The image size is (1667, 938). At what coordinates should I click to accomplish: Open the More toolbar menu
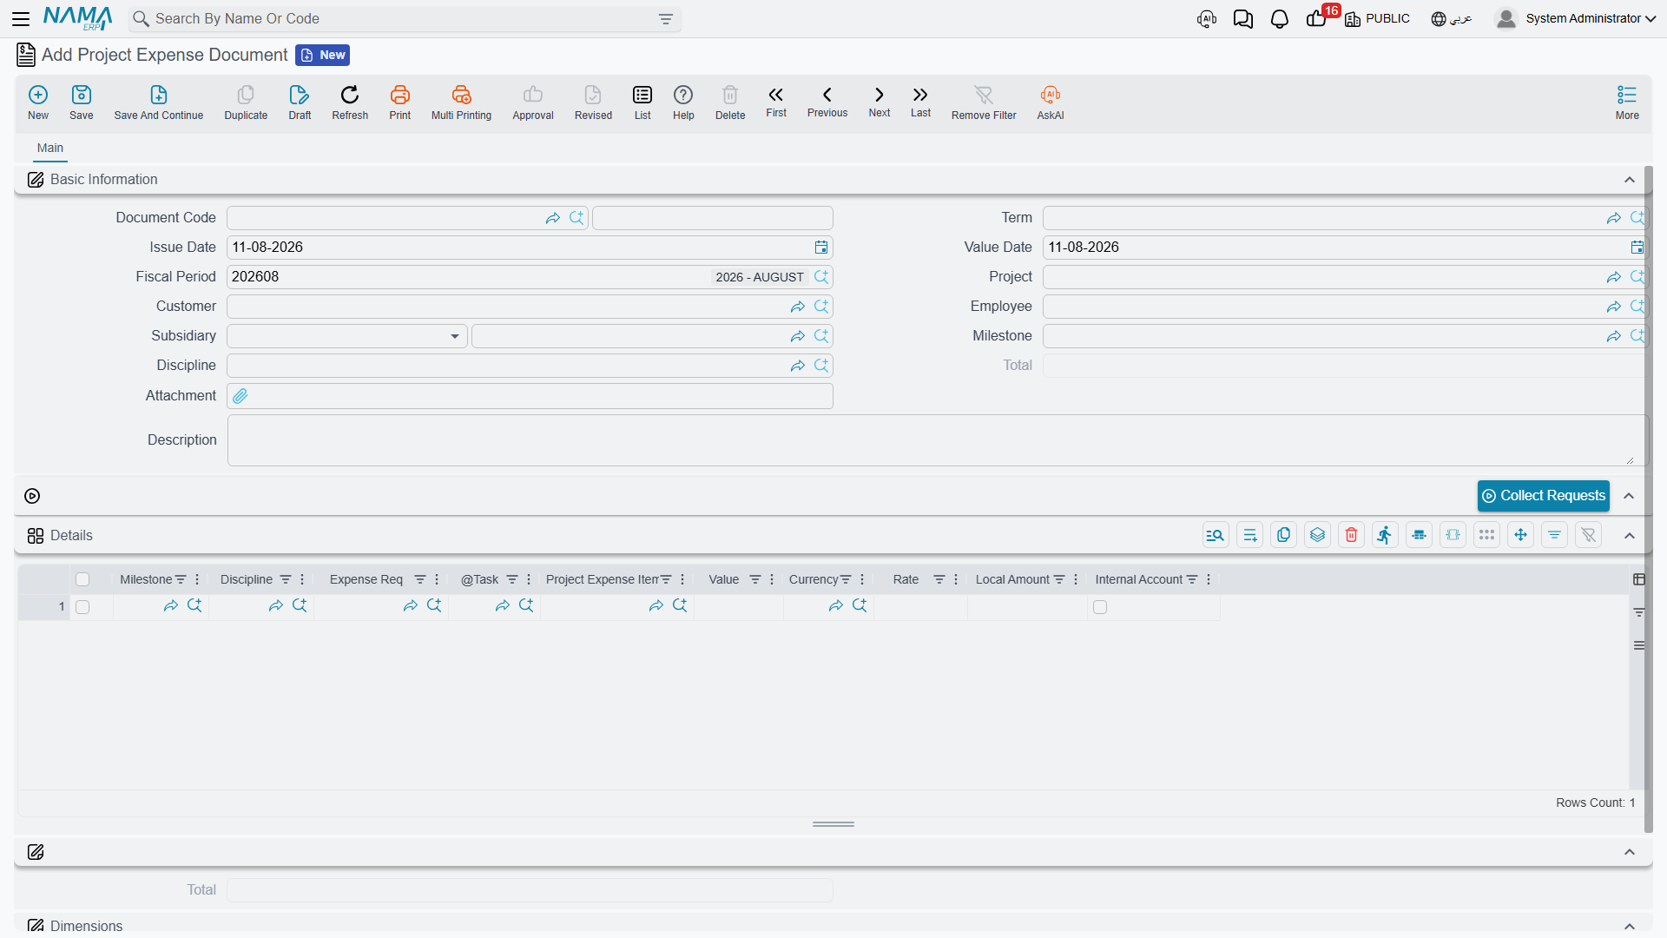tap(1627, 102)
